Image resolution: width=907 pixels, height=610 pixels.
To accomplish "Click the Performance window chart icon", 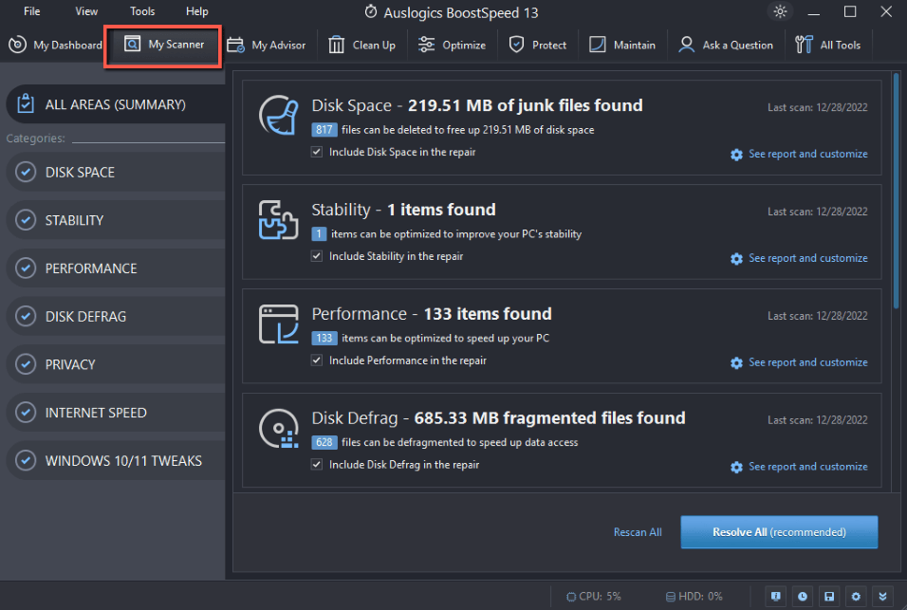I will point(279,323).
